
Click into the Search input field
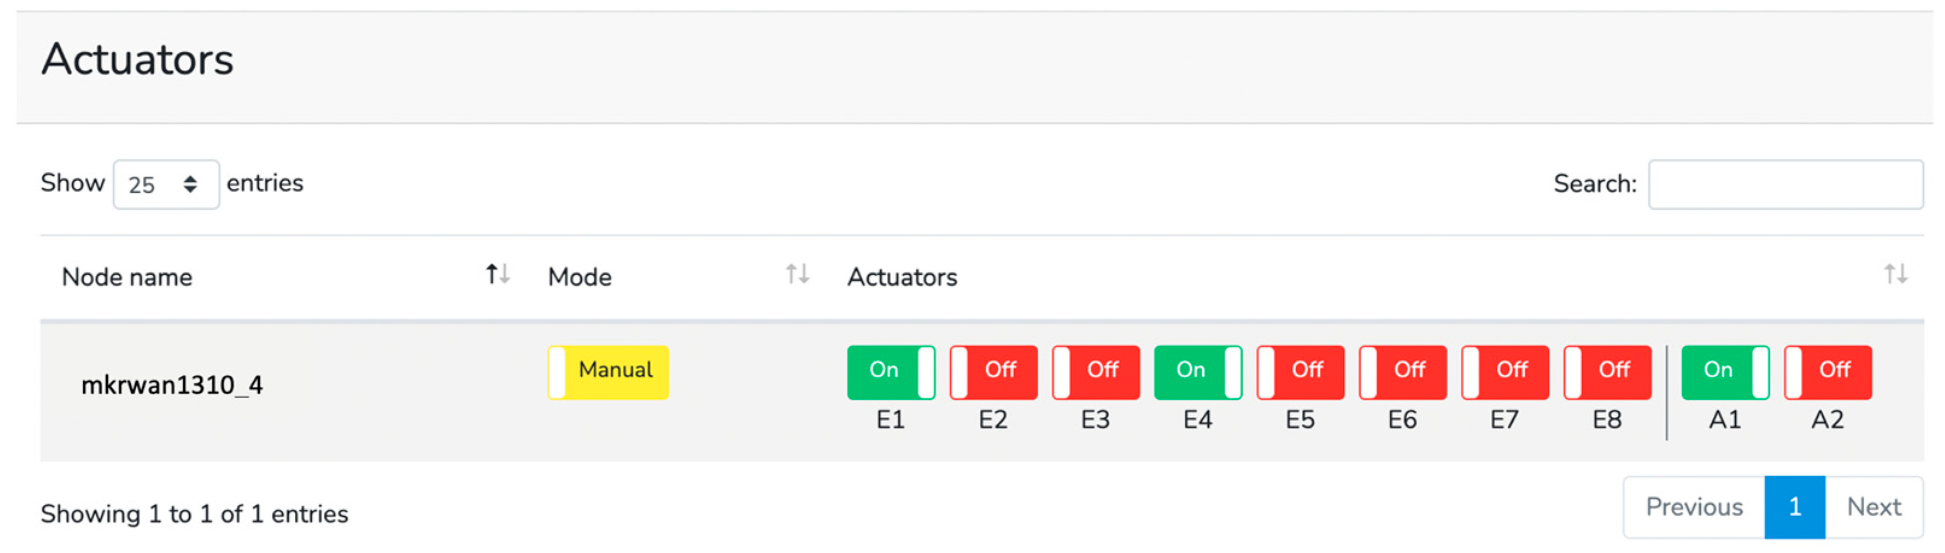click(1785, 185)
